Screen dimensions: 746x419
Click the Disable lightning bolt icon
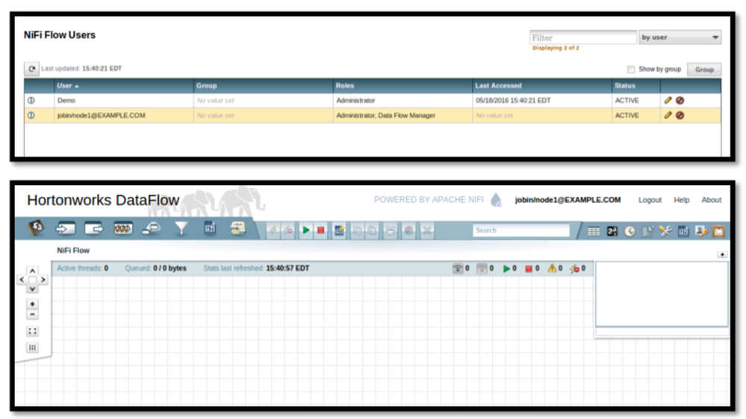coord(288,230)
